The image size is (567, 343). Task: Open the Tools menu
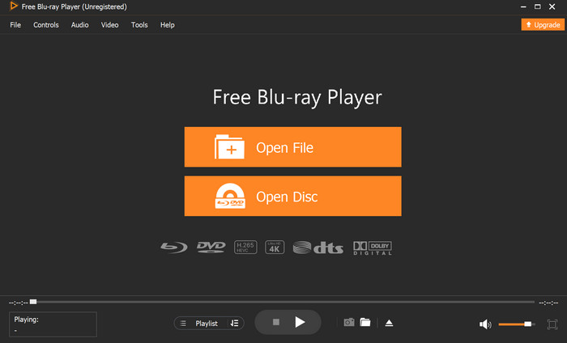(139, 25)
